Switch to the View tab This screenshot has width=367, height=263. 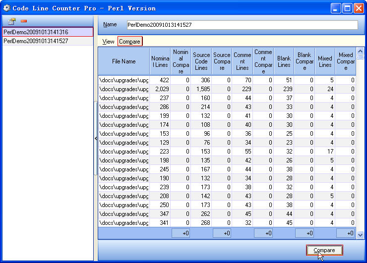[x=108, y=42]
